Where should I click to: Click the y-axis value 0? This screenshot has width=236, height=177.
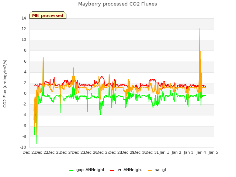(x=25, y=93)
